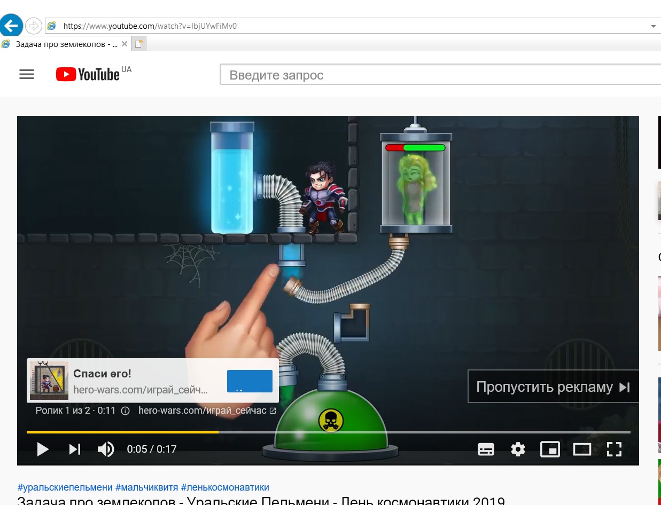
Task: Open hero-wars.com link below ad card
Action: [207, 411]
